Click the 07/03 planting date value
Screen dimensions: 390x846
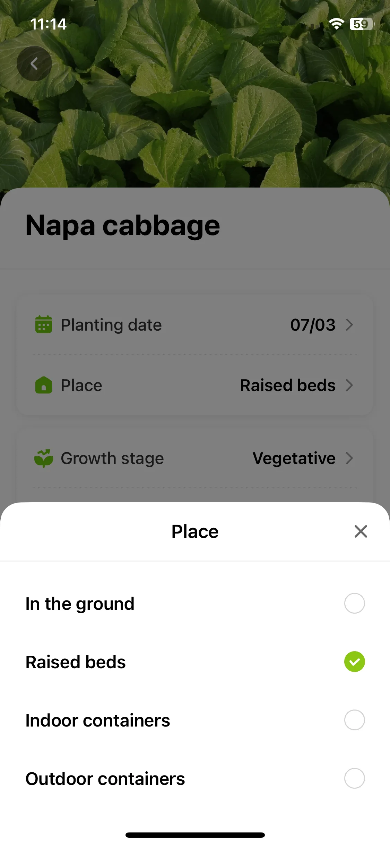click(313, 325)
